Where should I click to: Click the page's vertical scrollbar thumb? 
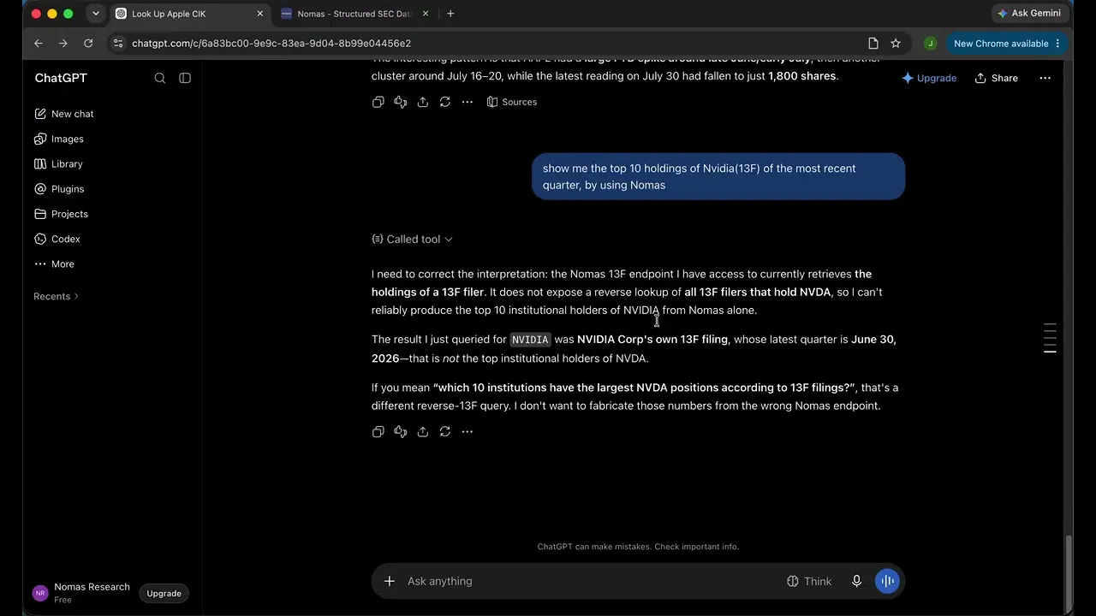1068,572
